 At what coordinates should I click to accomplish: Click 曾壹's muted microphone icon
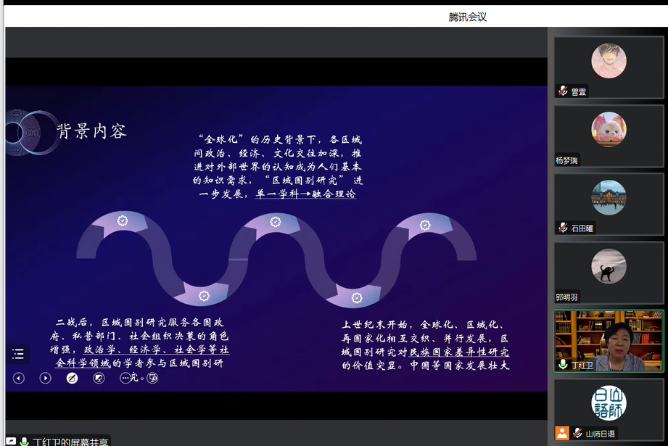coord(563,91)
